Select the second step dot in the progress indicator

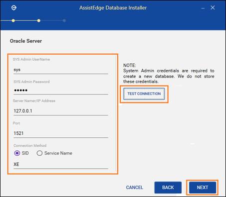[39, 20]
